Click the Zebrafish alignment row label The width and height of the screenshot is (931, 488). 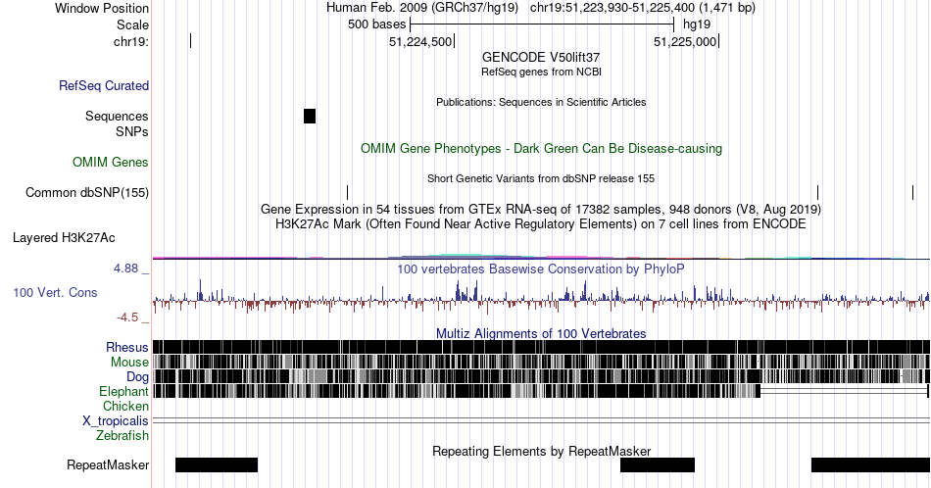122,436
